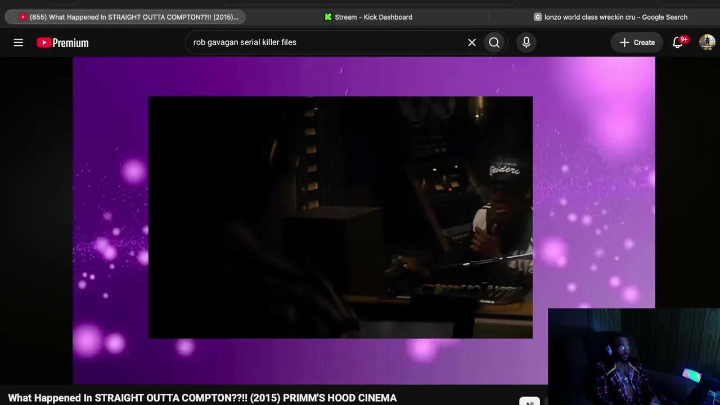Clear the search box with the X
The width and height of the screenshot is (720, 405).
coord(472,43)
